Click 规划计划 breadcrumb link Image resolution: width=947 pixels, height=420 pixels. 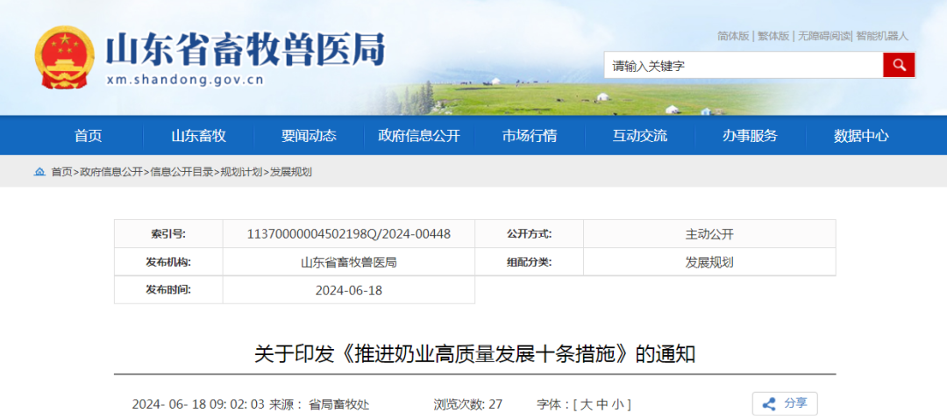[x=241, y=172]
